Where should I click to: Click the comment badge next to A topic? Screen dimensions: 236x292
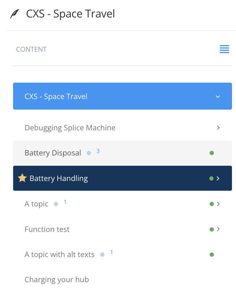click(56, 204)
